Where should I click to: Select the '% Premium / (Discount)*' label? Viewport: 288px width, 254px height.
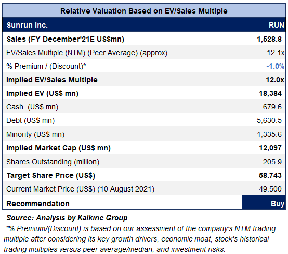46,66
